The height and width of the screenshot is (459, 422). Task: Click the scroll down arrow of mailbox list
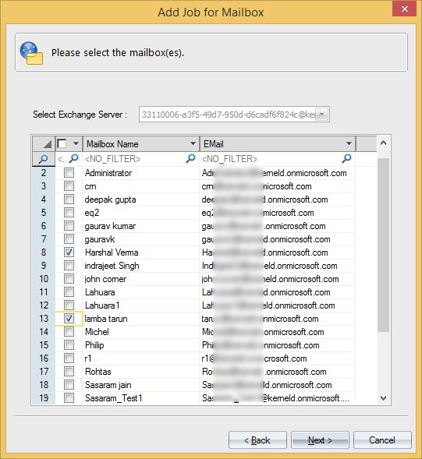point(383,398)
